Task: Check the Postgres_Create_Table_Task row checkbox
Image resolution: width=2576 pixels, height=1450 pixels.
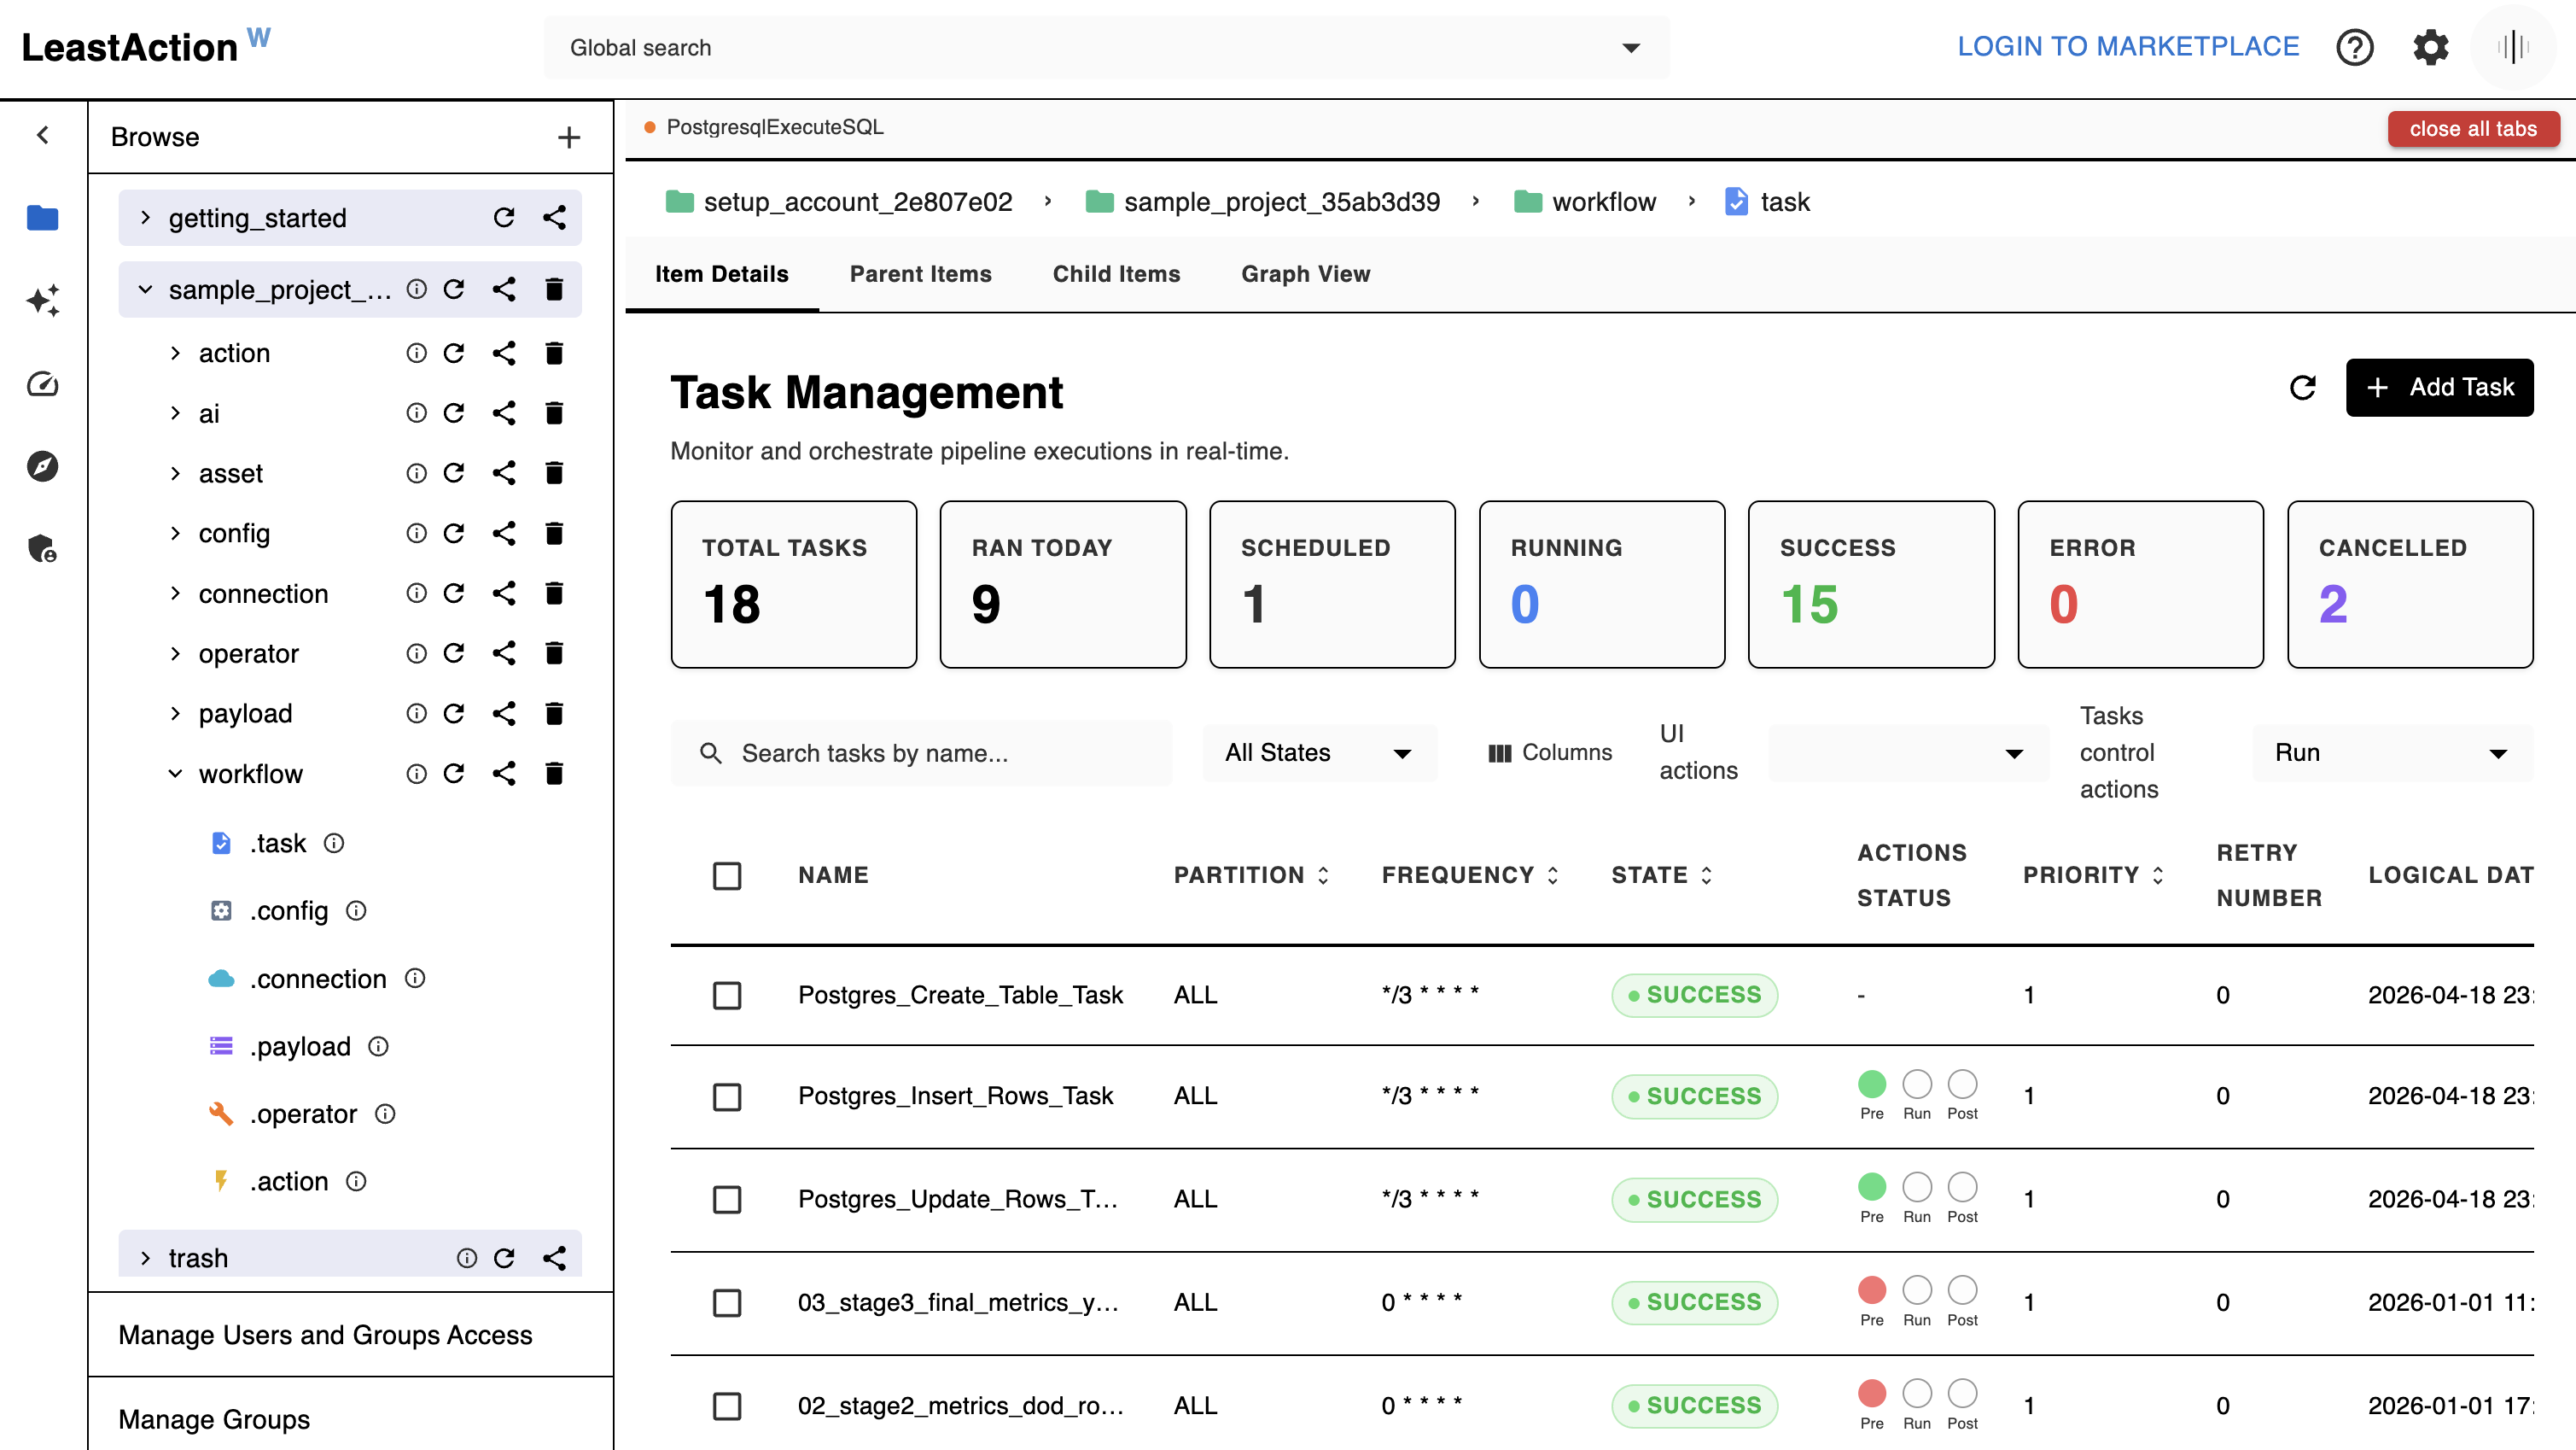Action: pyautogui.click(x=727, y=995)
